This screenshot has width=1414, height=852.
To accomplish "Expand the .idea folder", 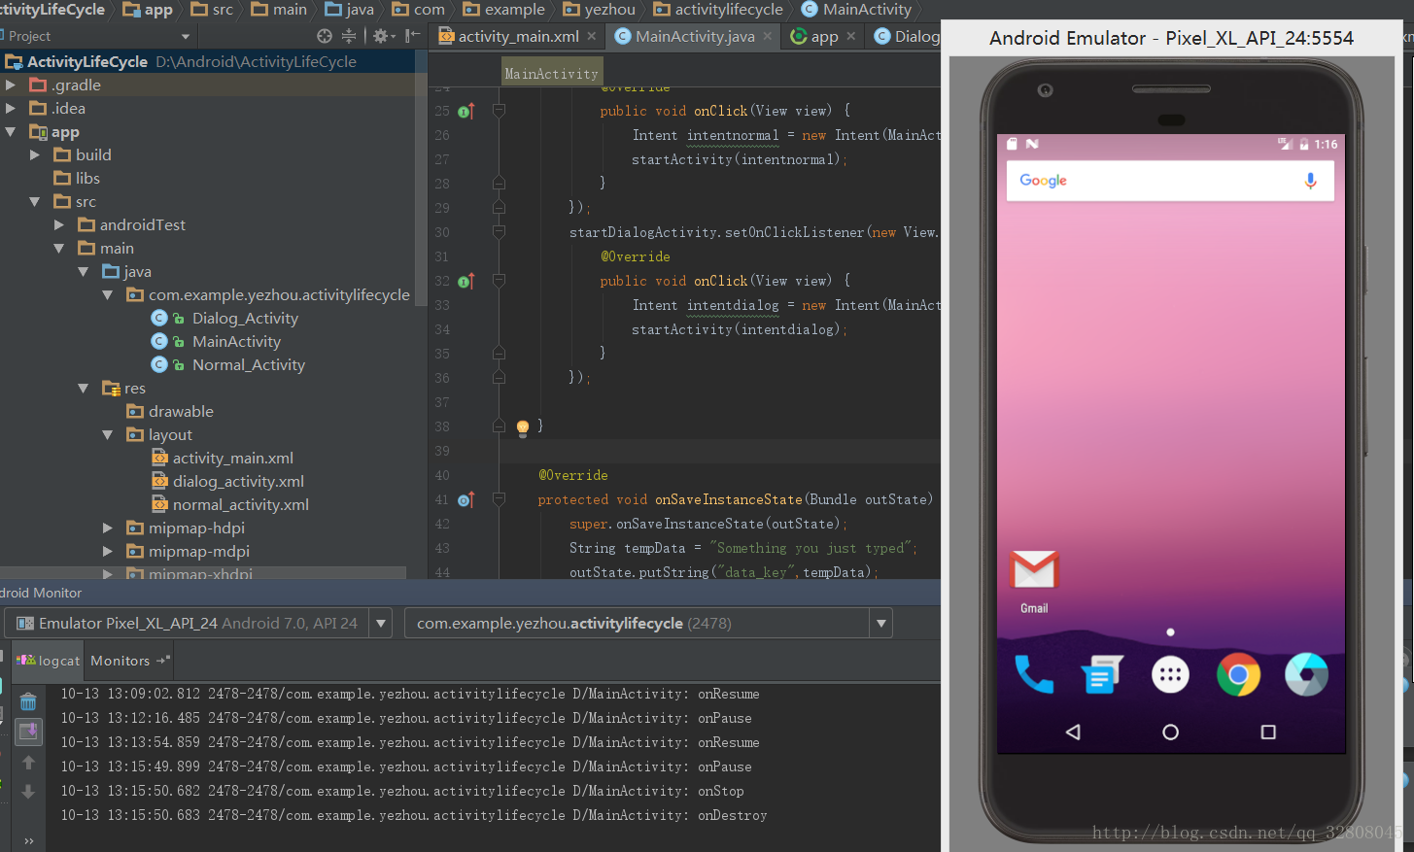I will (x=11, y=108).
